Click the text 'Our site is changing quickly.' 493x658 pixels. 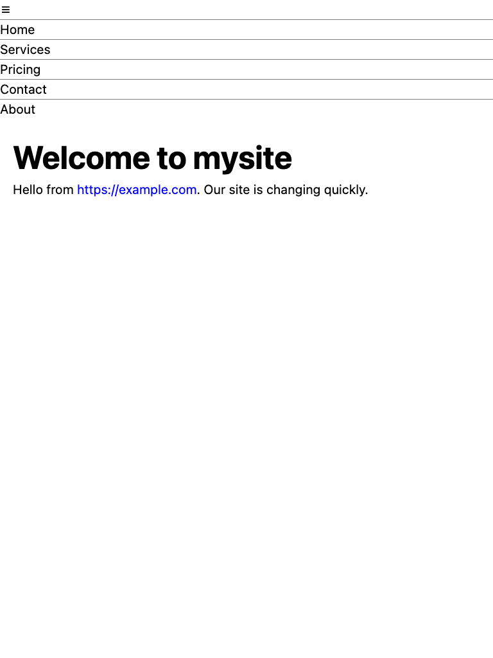click(286, 190)
